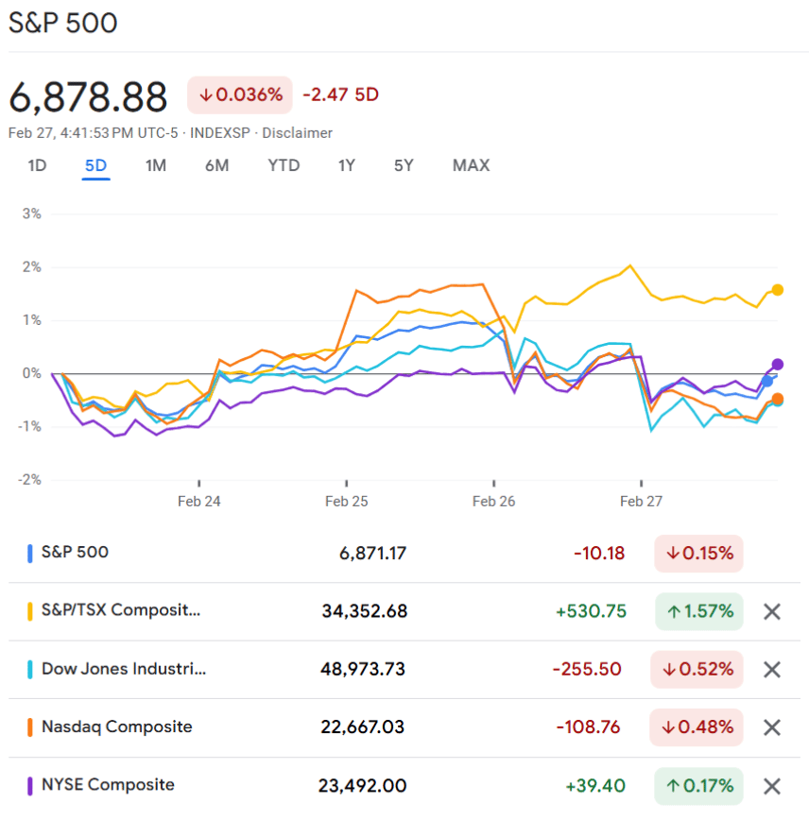809x820 pixels.
Task: Click the S&P 500 0.15% change badge
Action: pos(698,554)
